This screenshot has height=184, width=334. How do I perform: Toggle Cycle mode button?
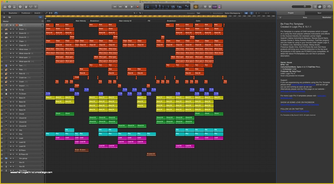196,7
